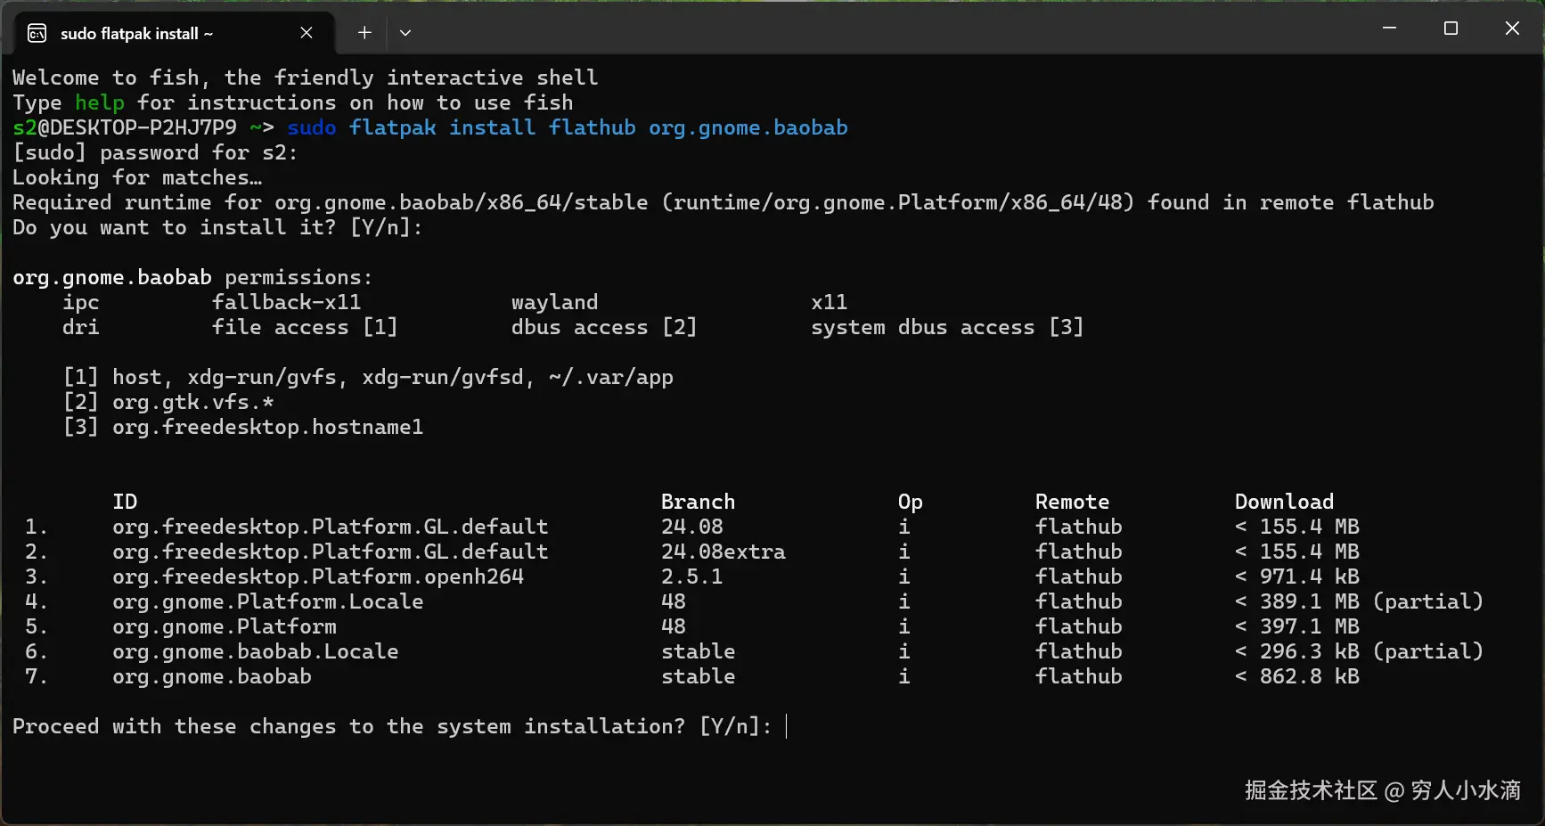This screenshot has width=1545, height=826.
Task: Maximize the terminal window
Action: tap(1451, 29)
